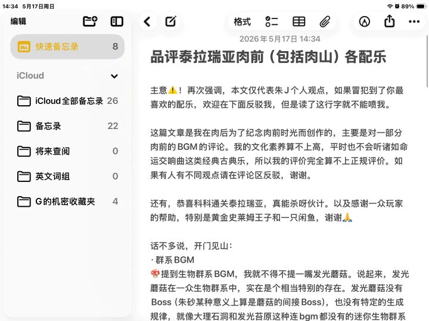Open the markup pen tool
429x321 pixels.
tap(365, 21)
